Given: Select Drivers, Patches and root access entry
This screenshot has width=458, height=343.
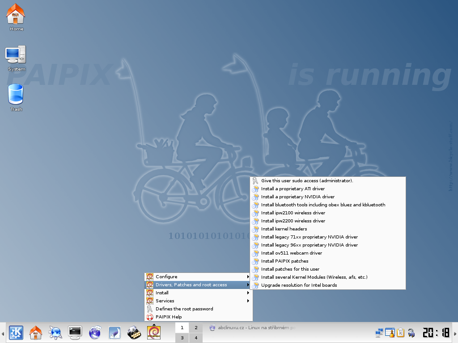Looking at the screenshot, I should tap(198, 284).
